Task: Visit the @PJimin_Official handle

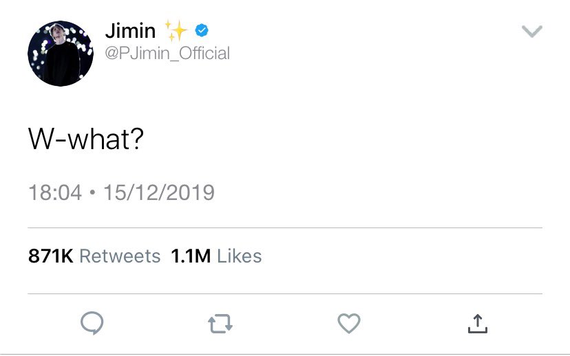Action: point(167,53)
